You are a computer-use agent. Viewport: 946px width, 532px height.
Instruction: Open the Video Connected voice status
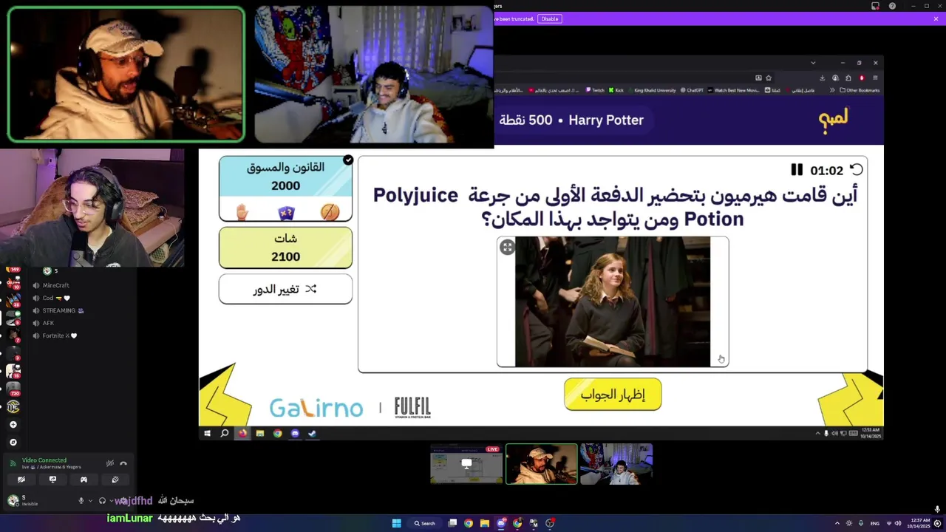pos(44,460)
